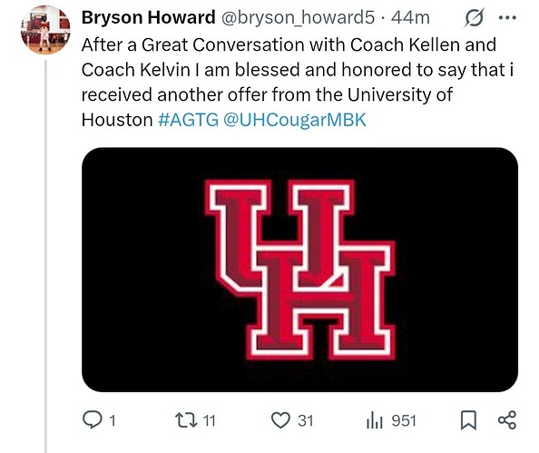The image size is (539, 453).
Task: Click the Grok slashed-circle icon
Action: (475, 17)
